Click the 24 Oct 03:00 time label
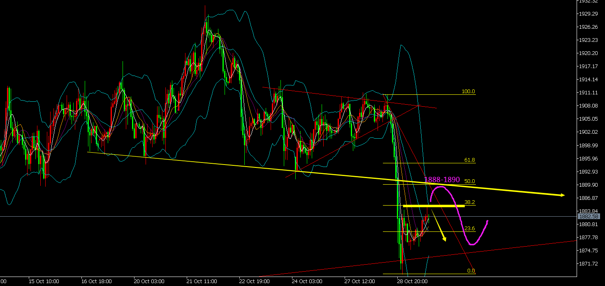605x286 pixels. click(307, 281)
